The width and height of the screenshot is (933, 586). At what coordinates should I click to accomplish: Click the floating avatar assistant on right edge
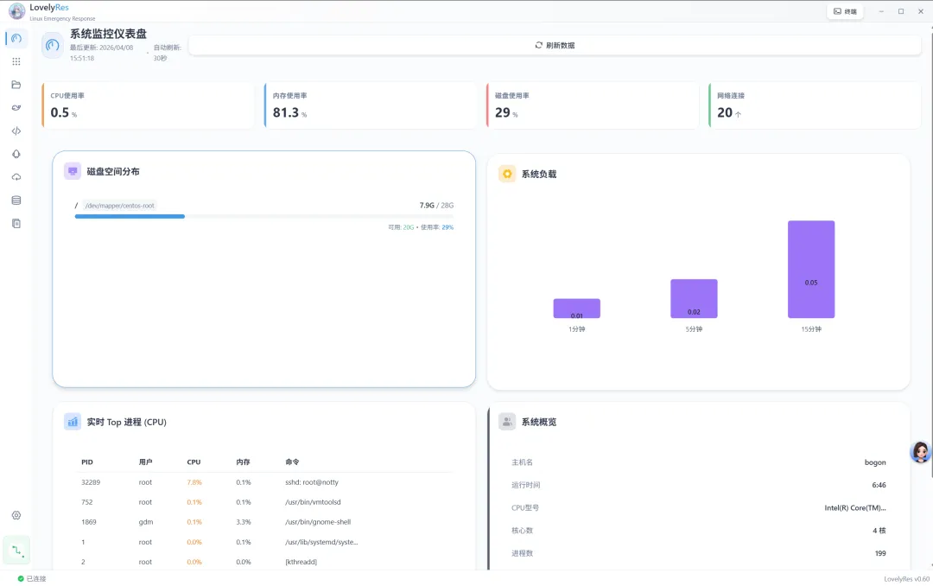click(921, 453)
